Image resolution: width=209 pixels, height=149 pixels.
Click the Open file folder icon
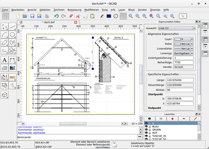click(x=25, y=16)
